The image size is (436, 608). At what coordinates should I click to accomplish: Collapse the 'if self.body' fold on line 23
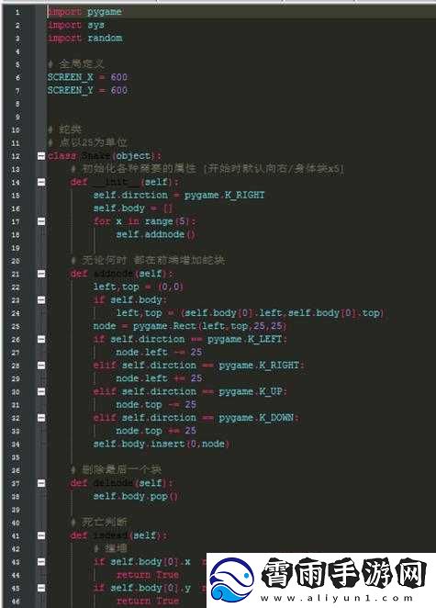tap(41, 299)
